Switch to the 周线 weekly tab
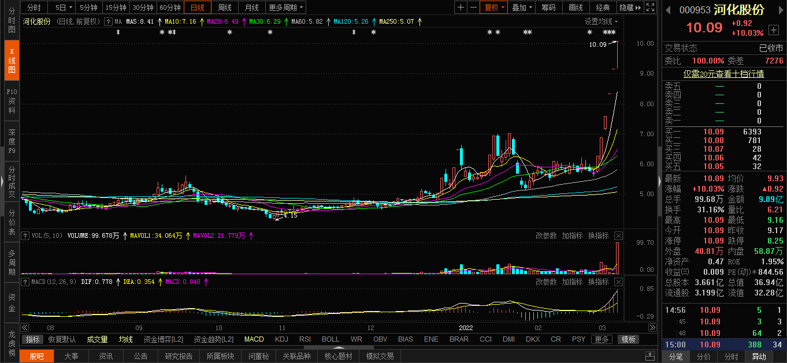Image resolution: width=787 pixels, height=363 pixels. tap(224, 8)
